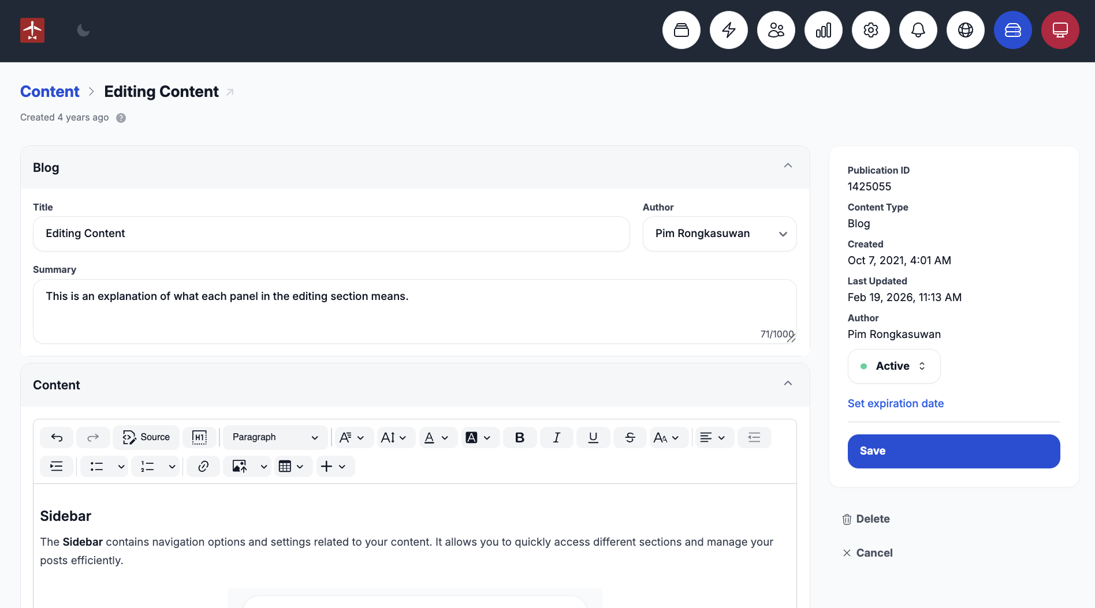Viewport: 1095px width, 608px height.
Task: Open the font background color picker
Action: pyautogui.click(x=479, y=438)
